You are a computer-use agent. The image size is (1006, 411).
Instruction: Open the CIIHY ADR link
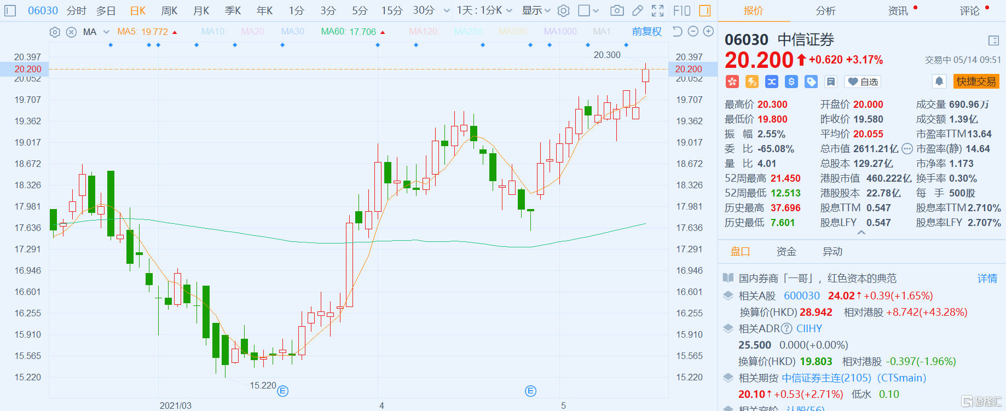coord(809,328)
